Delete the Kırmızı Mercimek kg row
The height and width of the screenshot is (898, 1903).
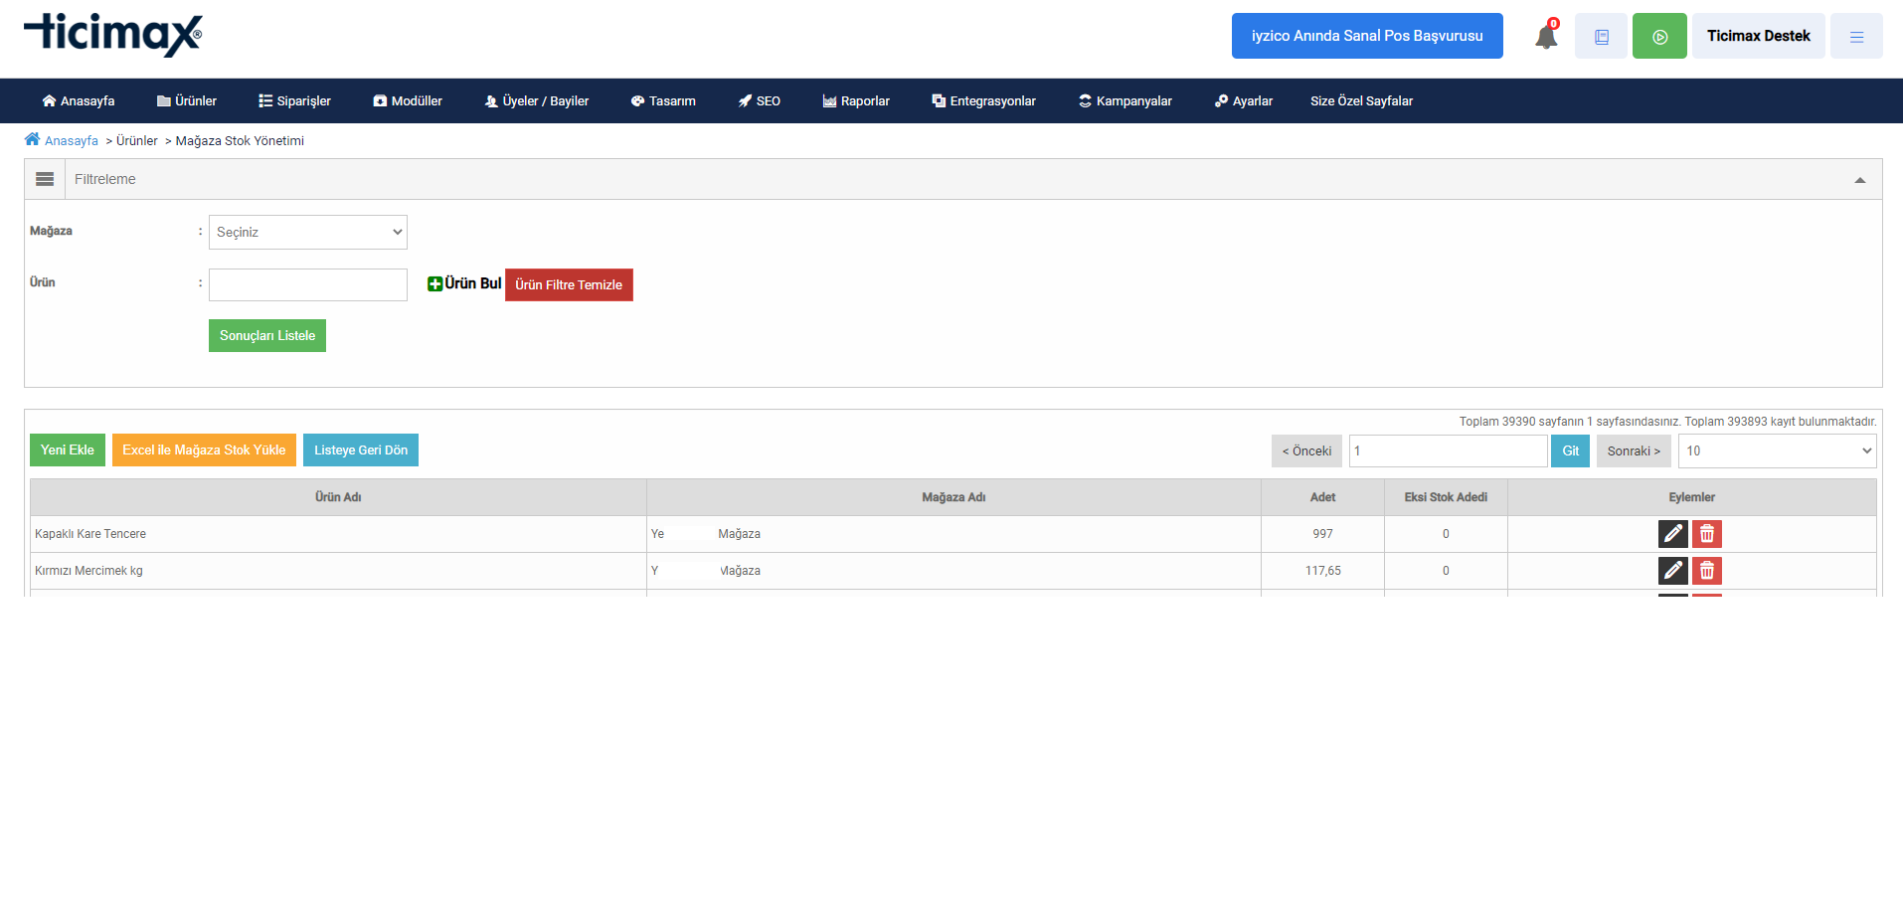(x=1707, y=571)
